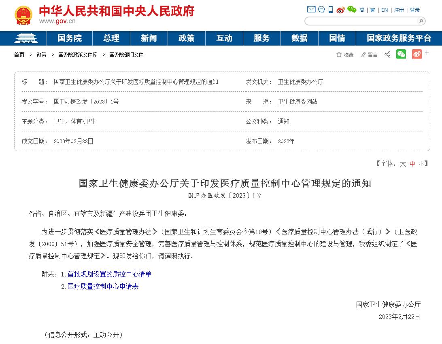Open 国家政务服务平台 navigation tab

pos(399,38)
